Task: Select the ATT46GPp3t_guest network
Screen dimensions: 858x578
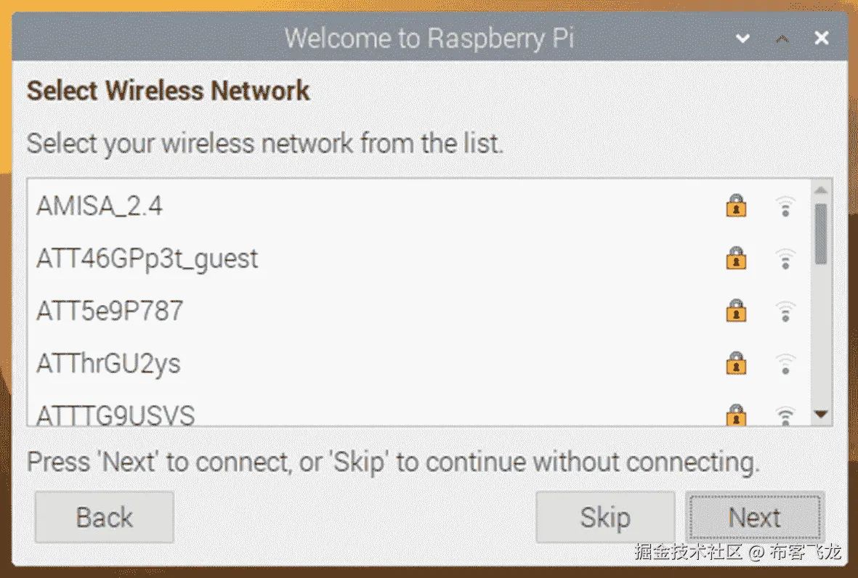Action: (147, 259)
